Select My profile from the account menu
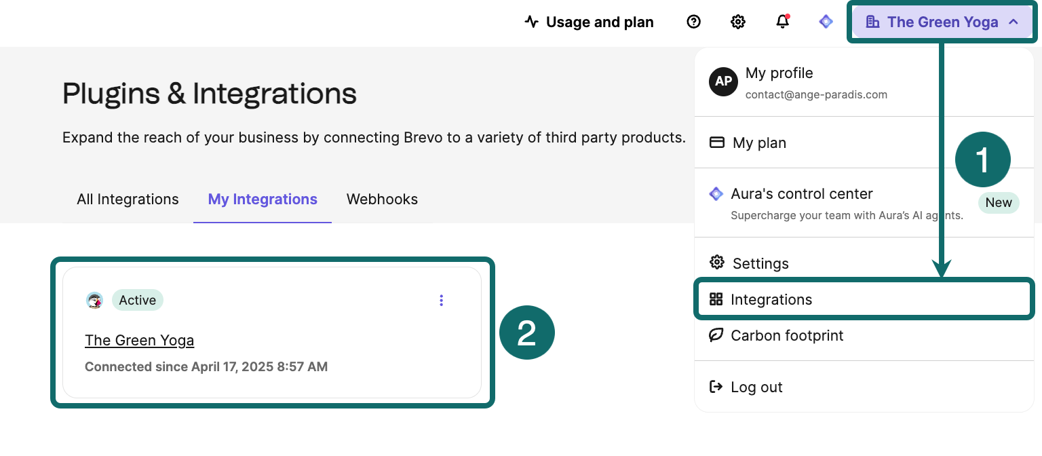 point(779,73)
